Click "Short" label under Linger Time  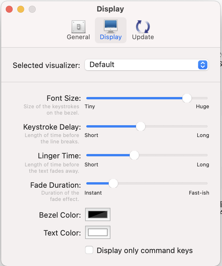(x=91, y=165)
